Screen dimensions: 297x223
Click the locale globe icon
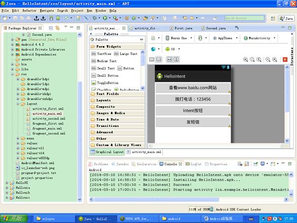tap(153, 49)
